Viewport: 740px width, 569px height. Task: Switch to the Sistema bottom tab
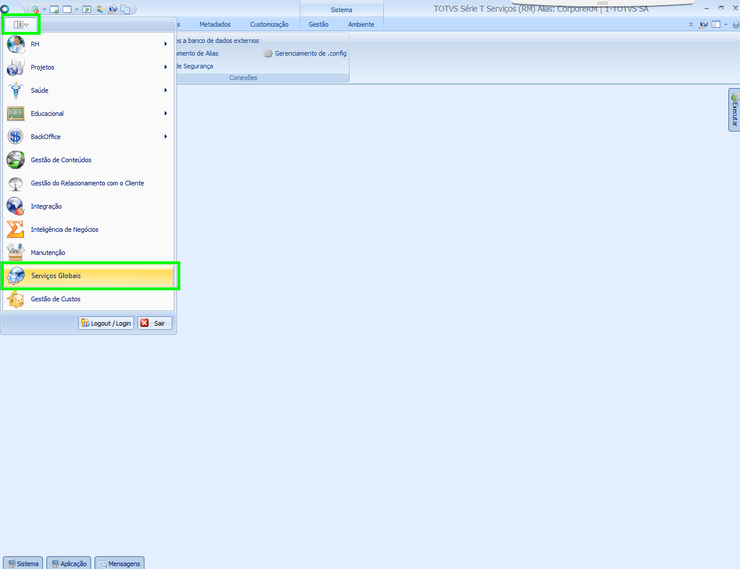(x=23, y=563)
